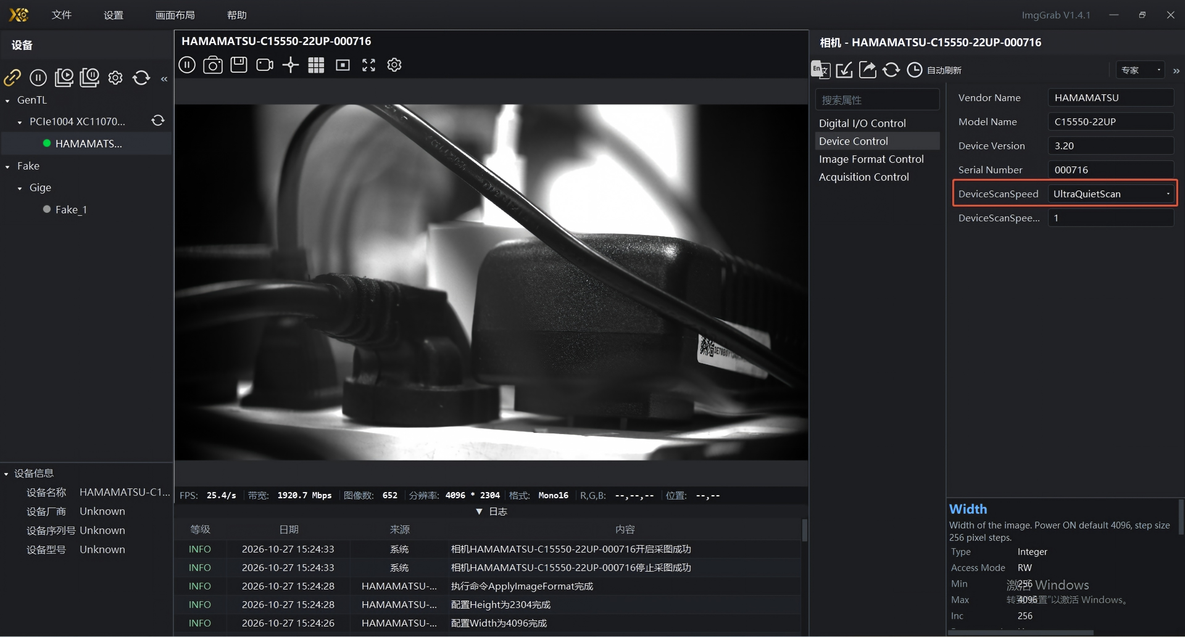Show the grid overlay icon
Viewport: 1185px width, 637px height.
point(316,65)
